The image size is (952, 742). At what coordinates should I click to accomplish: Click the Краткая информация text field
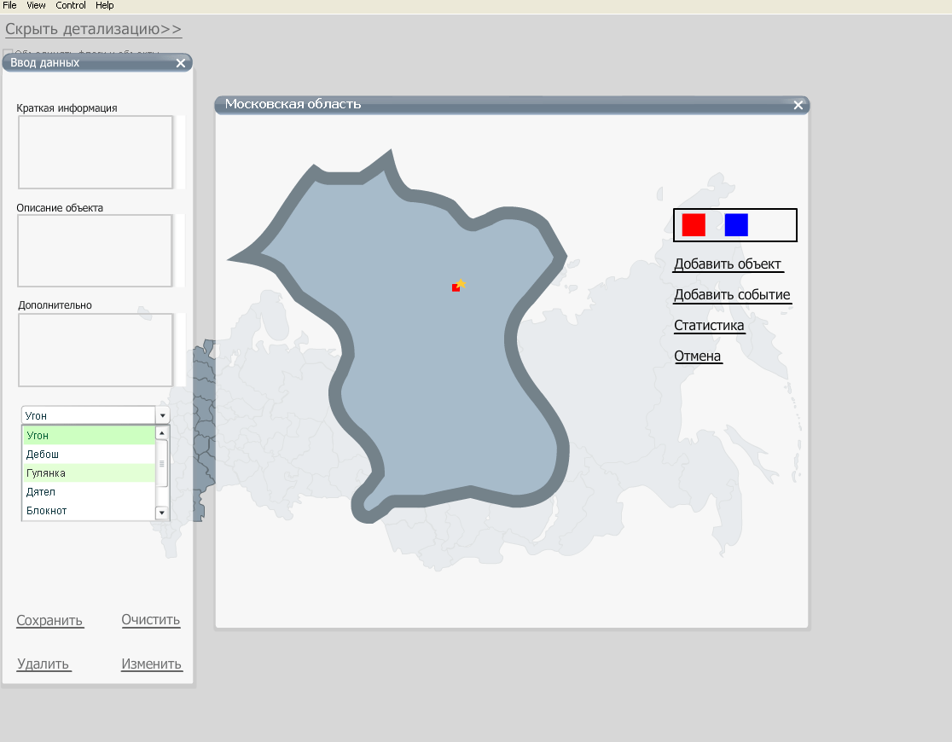coord(96,152)
